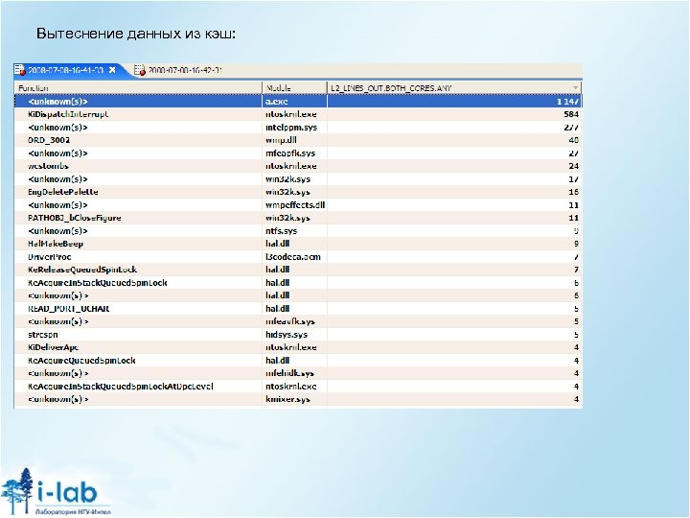Click the 277 sample count value
Viewport: 690px width, 518px height.
pyautogui.click(x=571, y=128)
